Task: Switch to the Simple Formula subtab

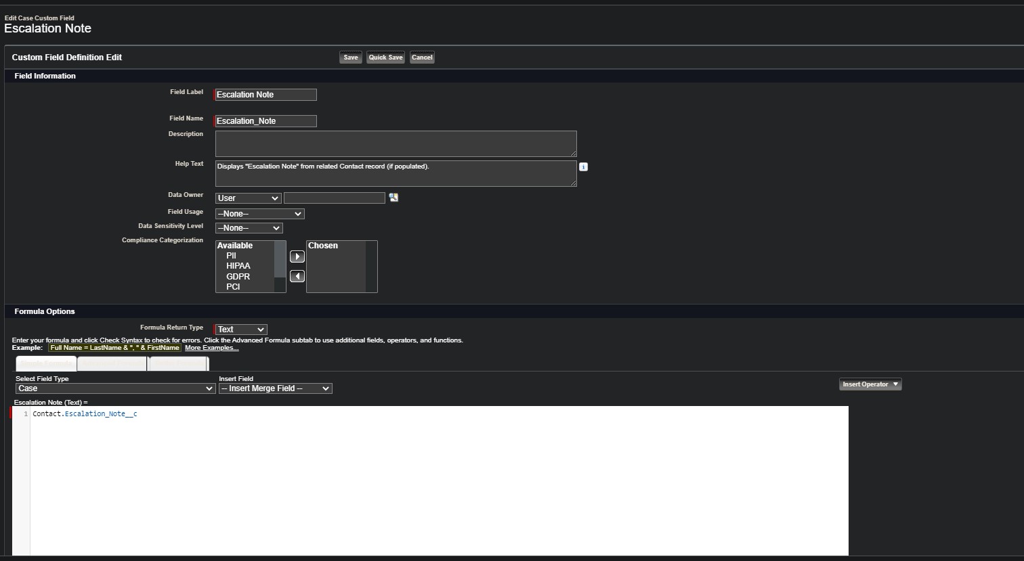Action: click(x=46, y=363)
